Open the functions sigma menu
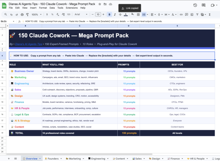 tap(210, 15)
